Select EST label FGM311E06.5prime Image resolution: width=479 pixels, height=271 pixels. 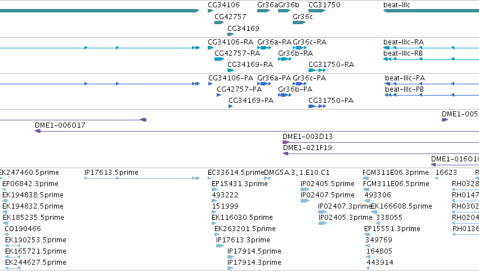[x=396, y=184]
